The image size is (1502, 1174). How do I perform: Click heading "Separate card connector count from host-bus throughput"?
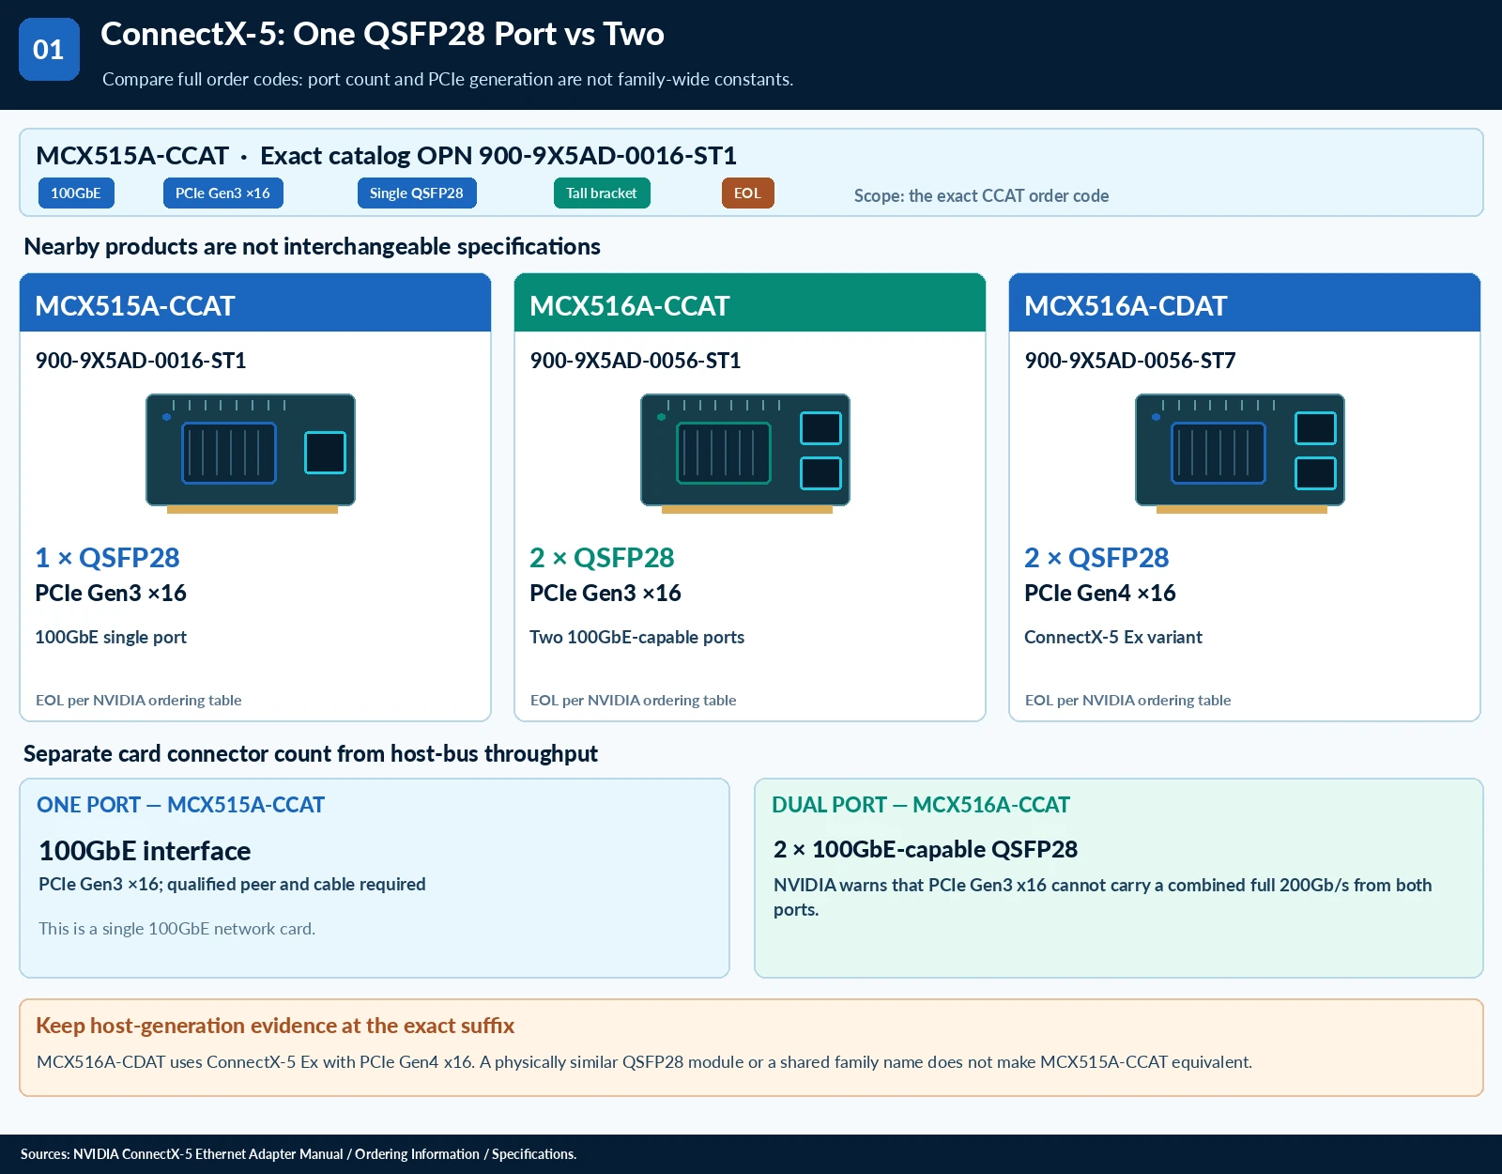[311, 753]
